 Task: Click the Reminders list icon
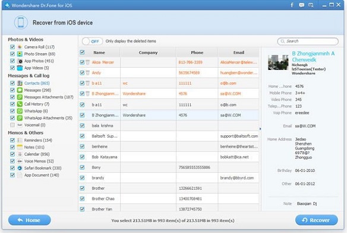pyautogui.click(x=20, y=141)
